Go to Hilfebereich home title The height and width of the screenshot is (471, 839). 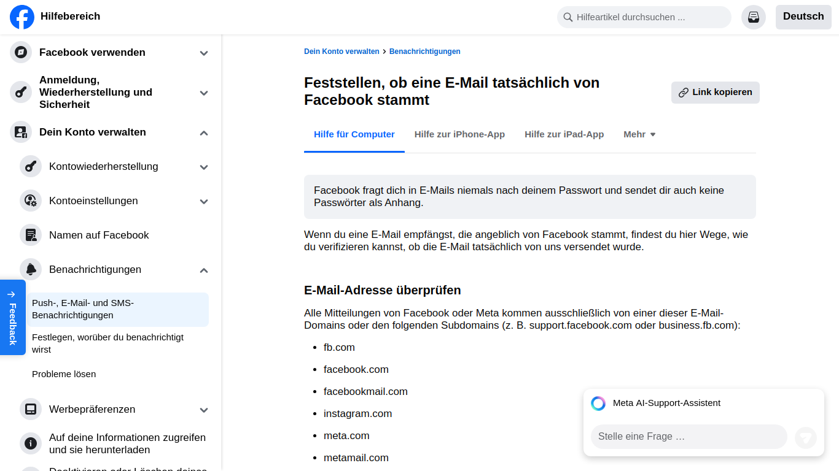click(x=70, y=17)
